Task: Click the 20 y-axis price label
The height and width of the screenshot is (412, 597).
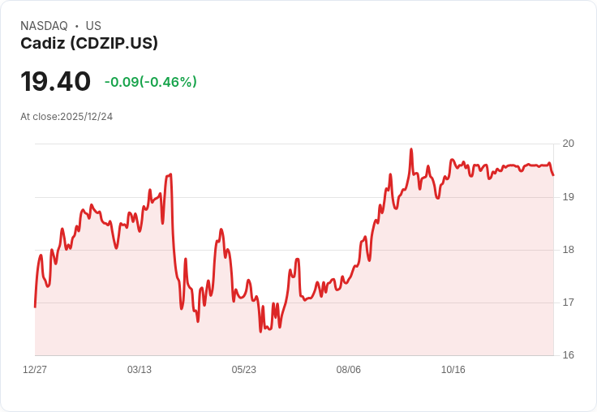Action: [x=569, y=144]
